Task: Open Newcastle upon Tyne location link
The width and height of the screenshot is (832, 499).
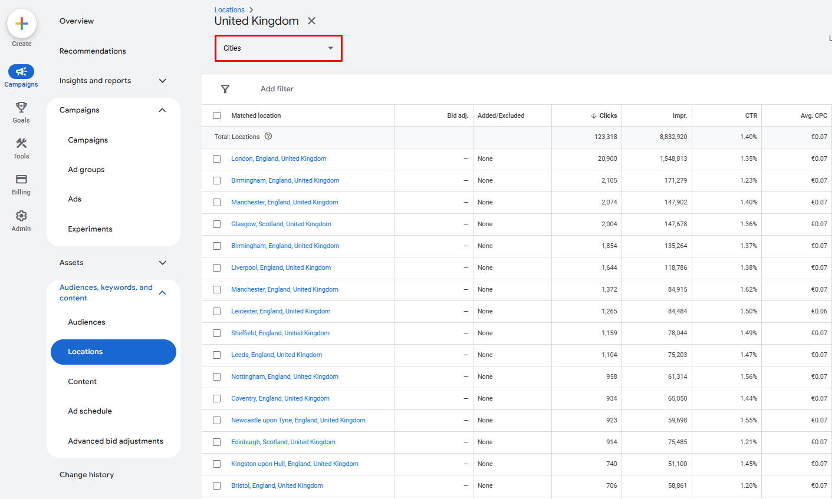Action: pos(298,421)
